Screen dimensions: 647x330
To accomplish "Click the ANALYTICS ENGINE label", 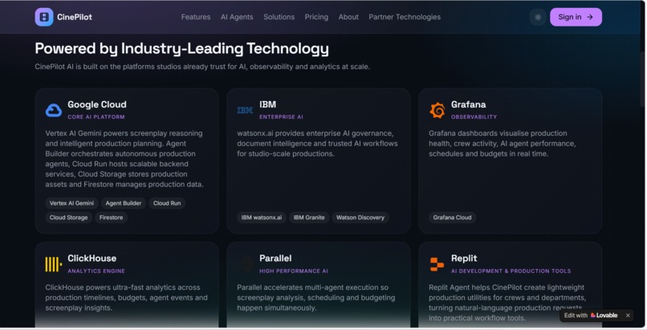I will (96, 271).
